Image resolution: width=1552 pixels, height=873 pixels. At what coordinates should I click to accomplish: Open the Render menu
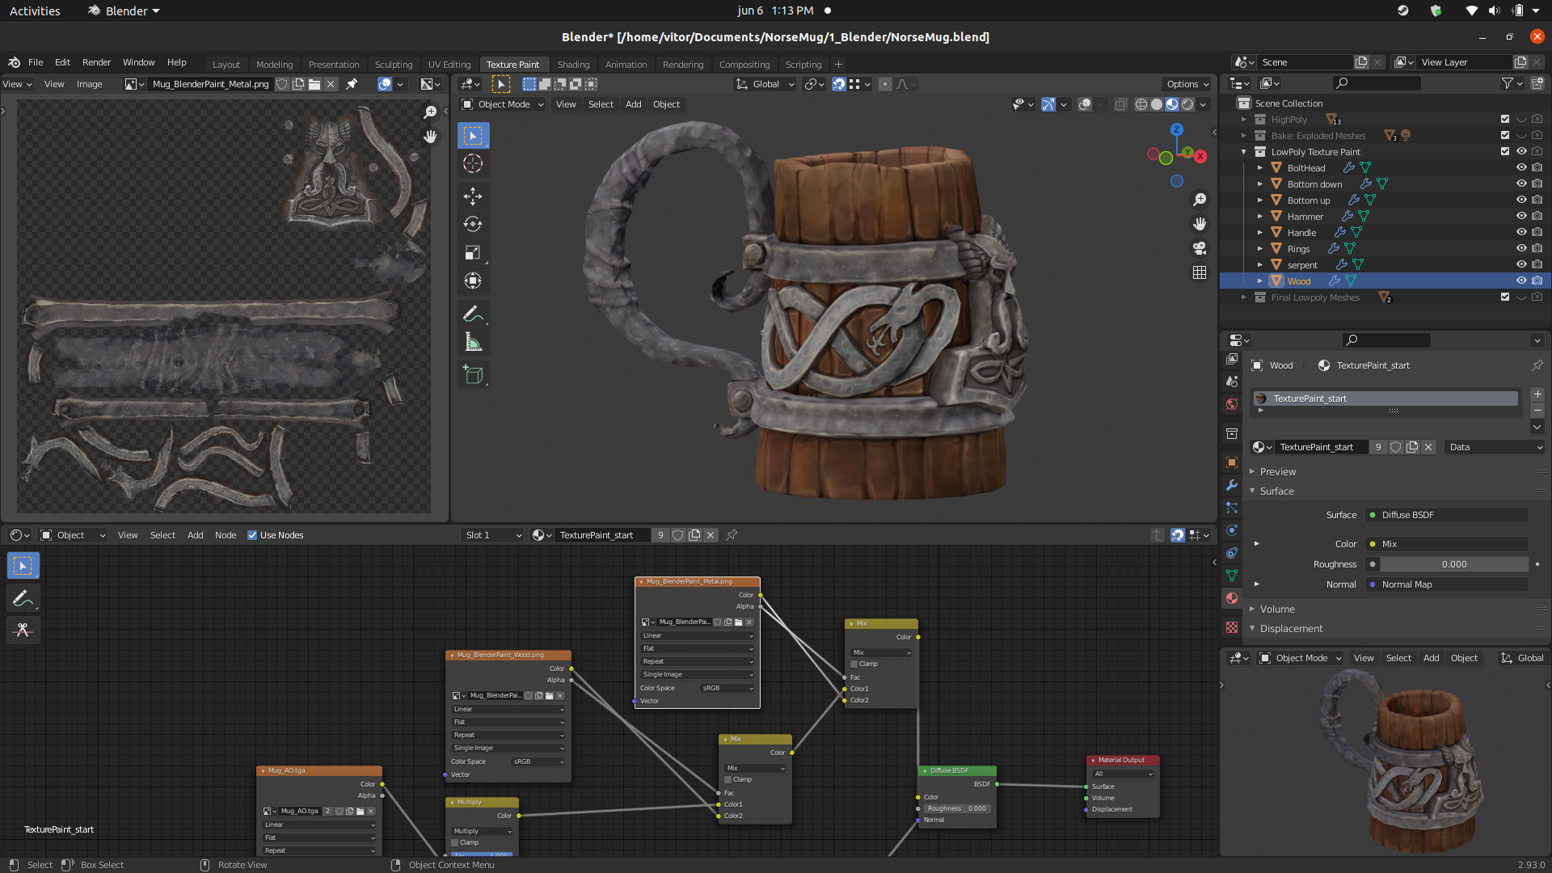(96, 62)
